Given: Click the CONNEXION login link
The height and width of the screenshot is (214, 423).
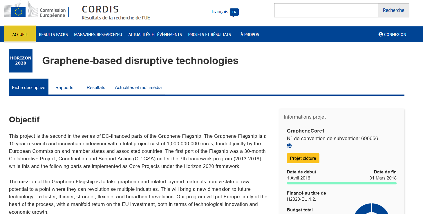Looking at the screenshot, I should coord(392,35).
